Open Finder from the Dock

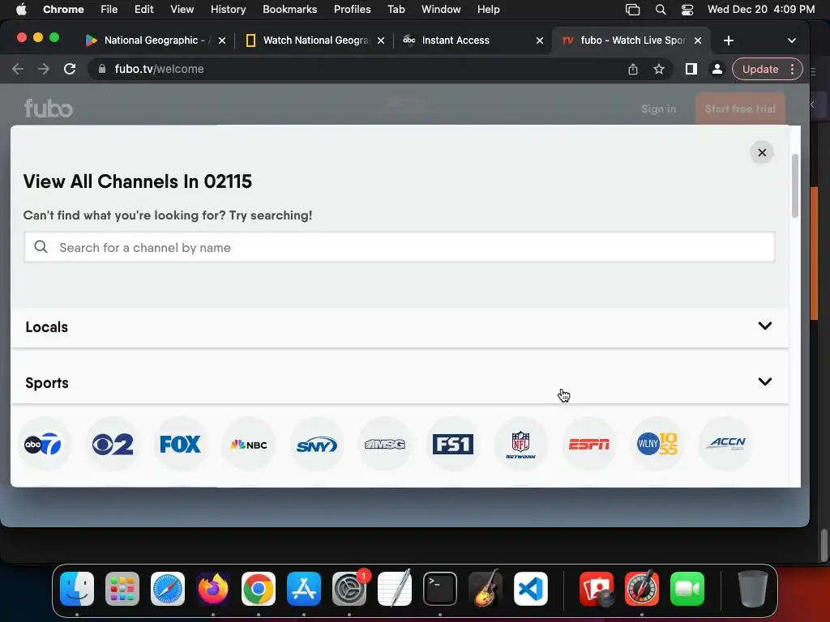pyautogui.click(x=77, y=589)
